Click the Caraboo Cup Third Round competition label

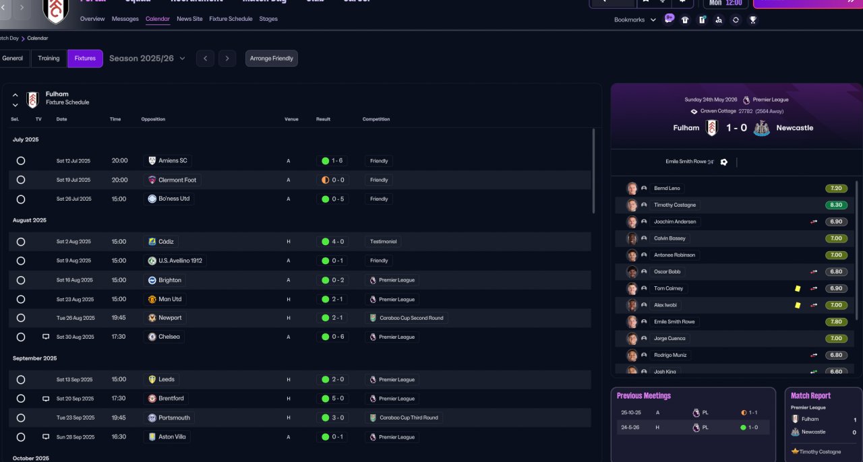click(x=405, y=418)
